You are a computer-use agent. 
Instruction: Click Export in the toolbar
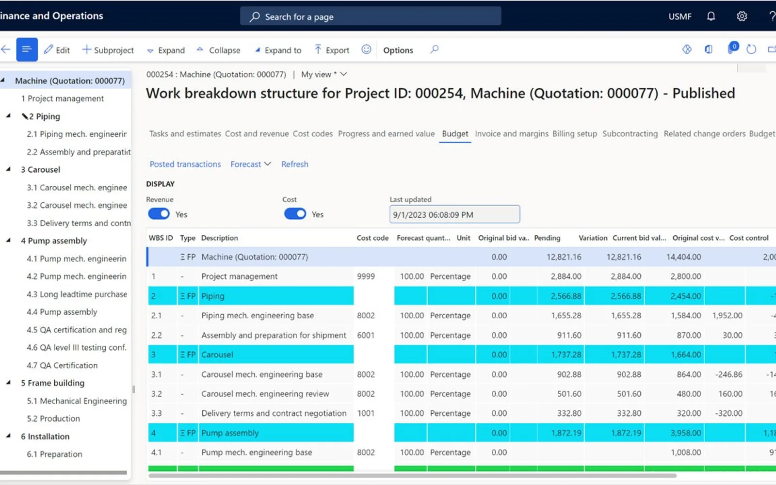(x=332, y=50)
